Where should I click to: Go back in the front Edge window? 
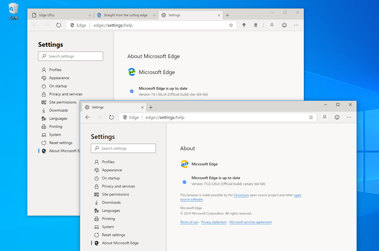coord(88,117)
